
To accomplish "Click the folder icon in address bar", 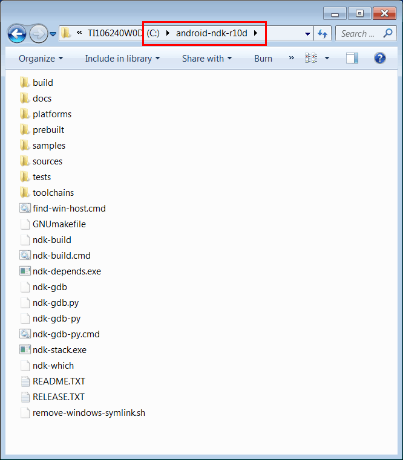I will point(66,33).
